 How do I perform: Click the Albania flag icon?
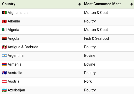point(4,21)
